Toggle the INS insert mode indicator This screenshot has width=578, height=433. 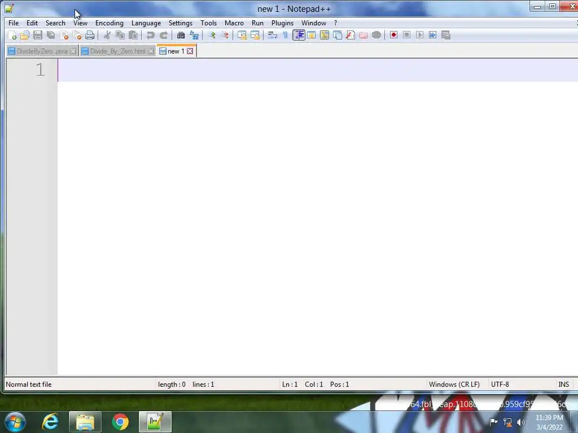click(x=564, y=385)
